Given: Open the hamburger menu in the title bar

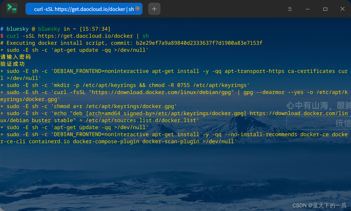Looking at the screenshot, I should click(290, 9).
